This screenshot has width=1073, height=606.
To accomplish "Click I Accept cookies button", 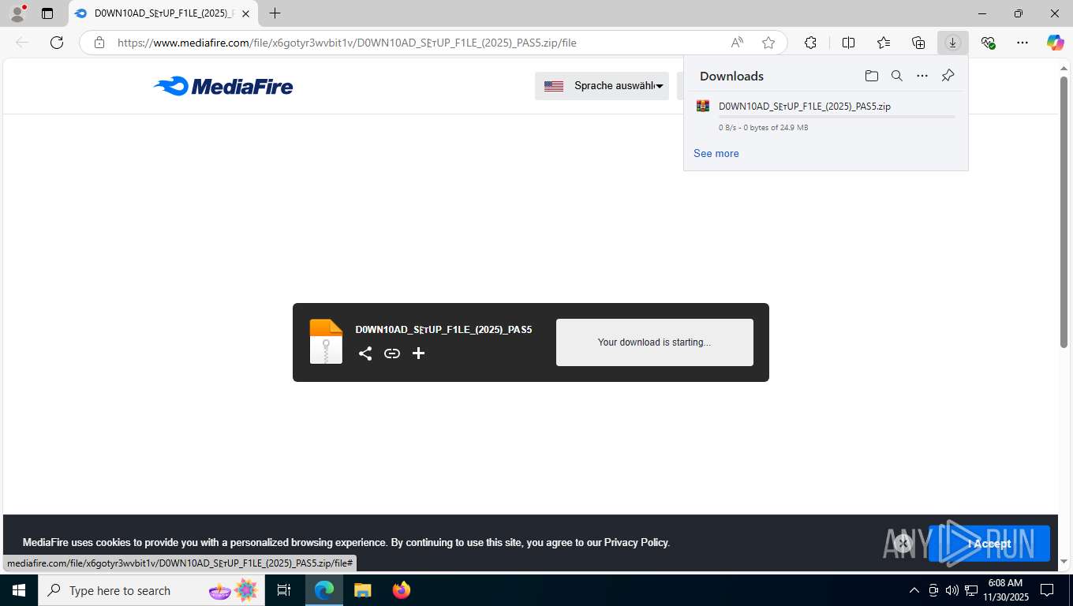I will 989,543.
